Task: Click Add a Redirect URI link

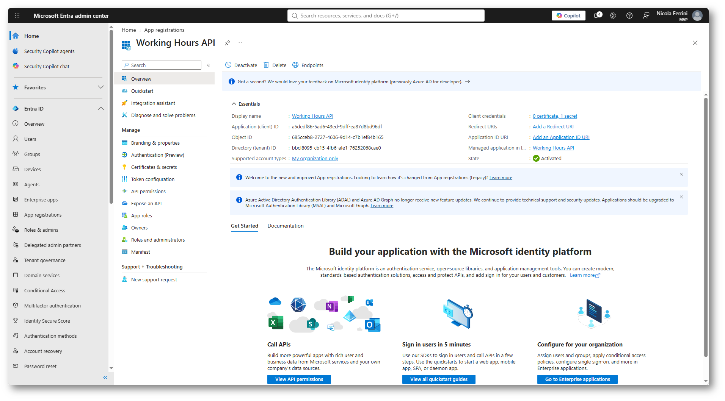Action: pos(553,126)
